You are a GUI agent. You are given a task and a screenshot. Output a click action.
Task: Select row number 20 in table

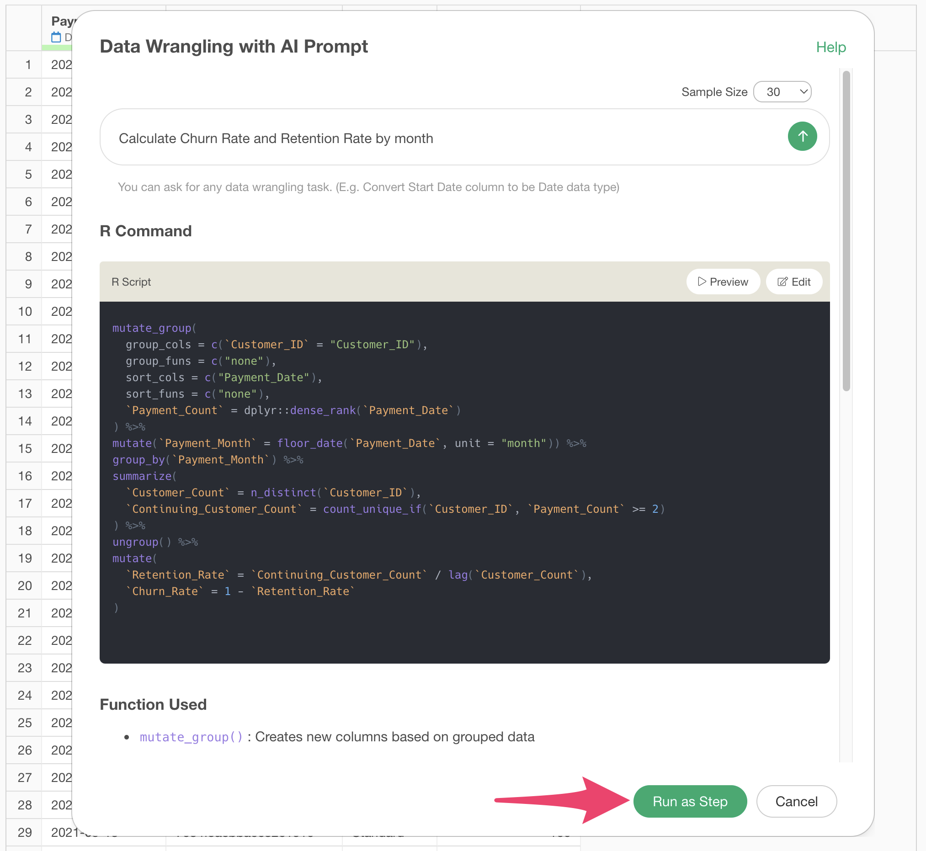click(x=25, y=586)
